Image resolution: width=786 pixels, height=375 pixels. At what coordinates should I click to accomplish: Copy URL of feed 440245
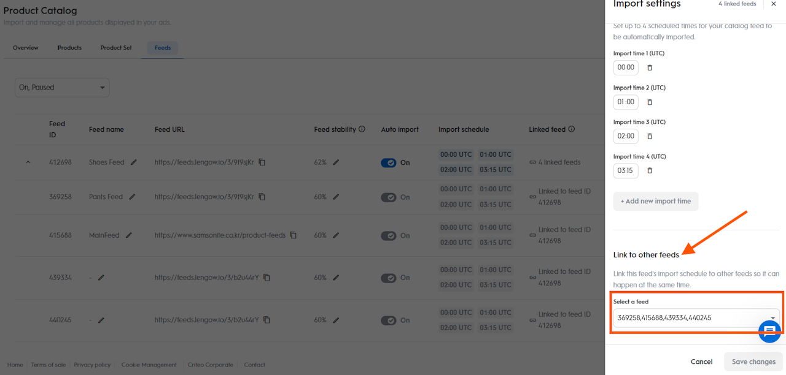click(267, 320)
